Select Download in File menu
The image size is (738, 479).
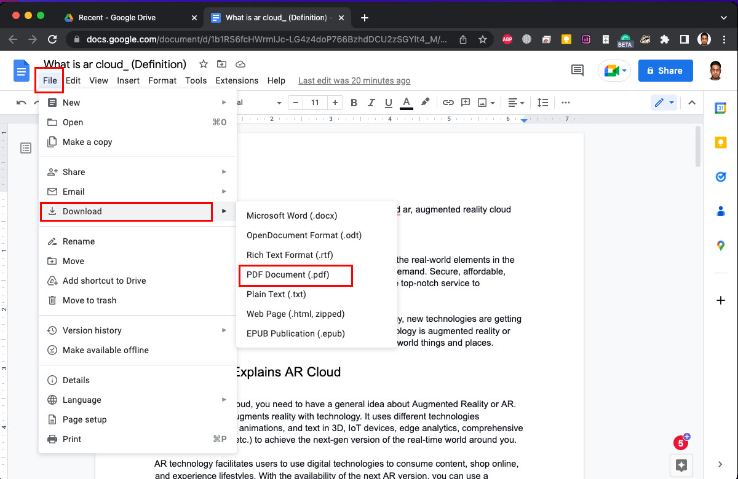pyautogui.click(x=138, y=211)
